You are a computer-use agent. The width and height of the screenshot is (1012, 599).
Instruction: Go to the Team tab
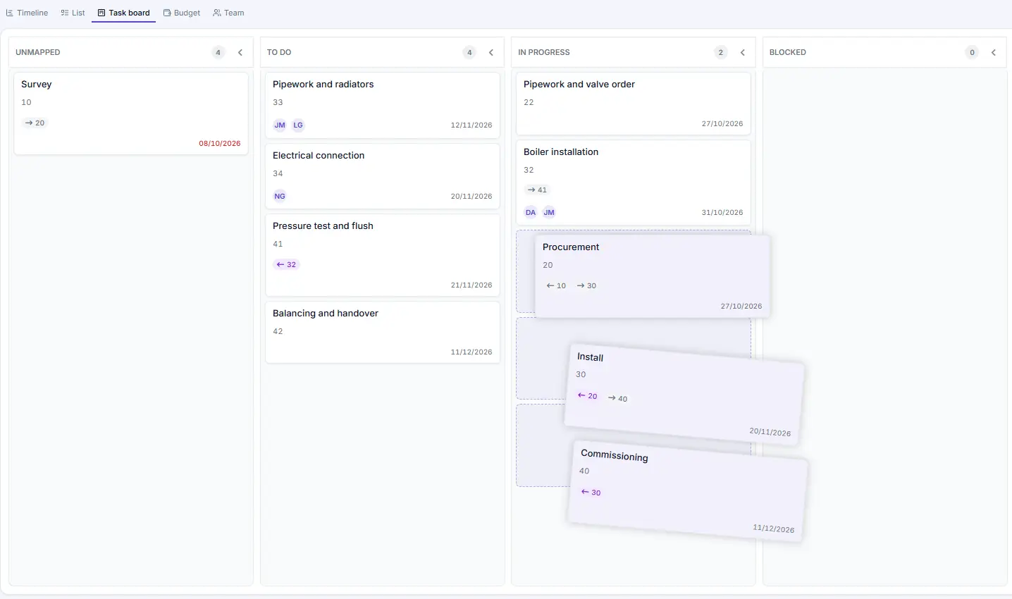(x=228, y=13)
